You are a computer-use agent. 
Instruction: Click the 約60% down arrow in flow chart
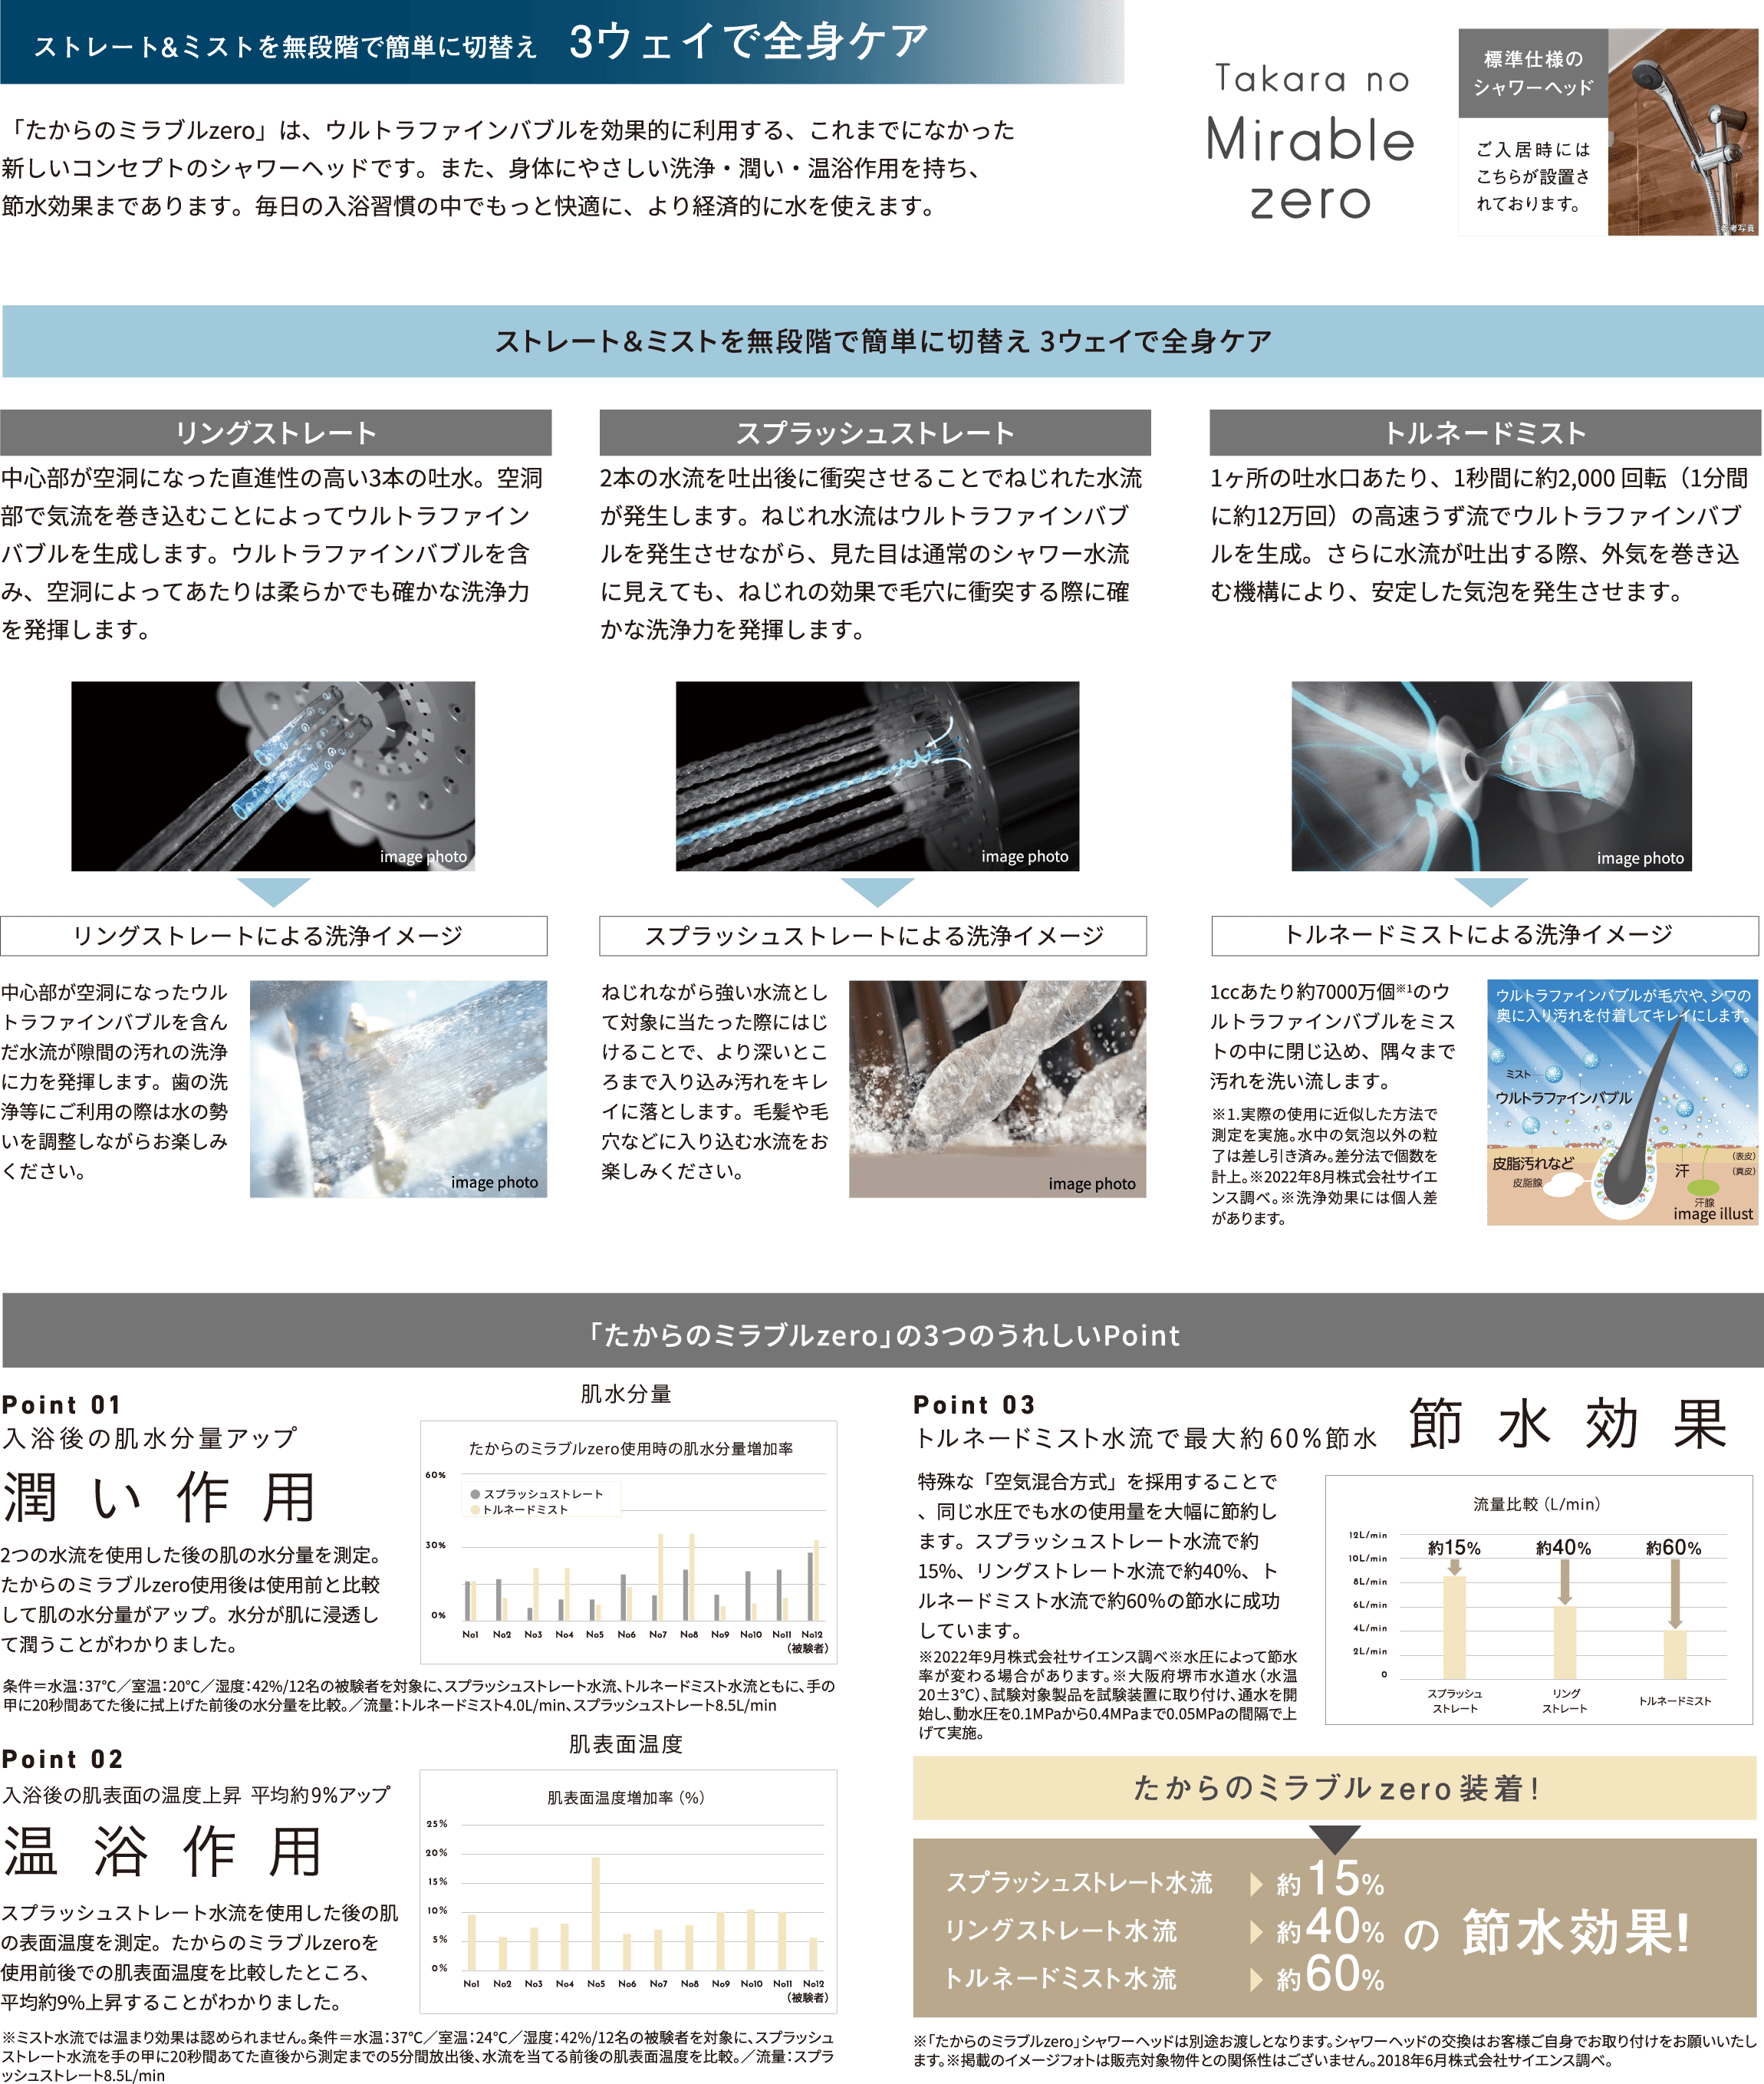pyautogui.click(x=1675, y=1595)
